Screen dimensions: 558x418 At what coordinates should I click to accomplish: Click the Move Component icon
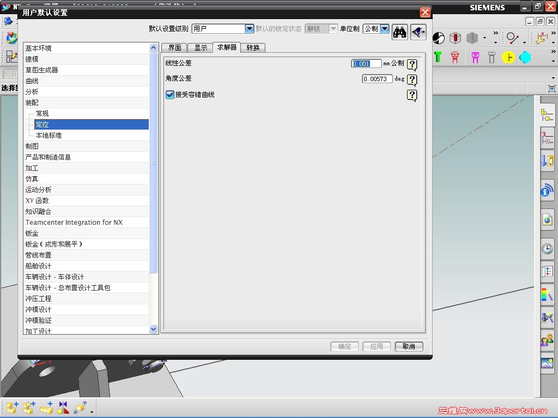pyautogui.click(x=80, y=407)
